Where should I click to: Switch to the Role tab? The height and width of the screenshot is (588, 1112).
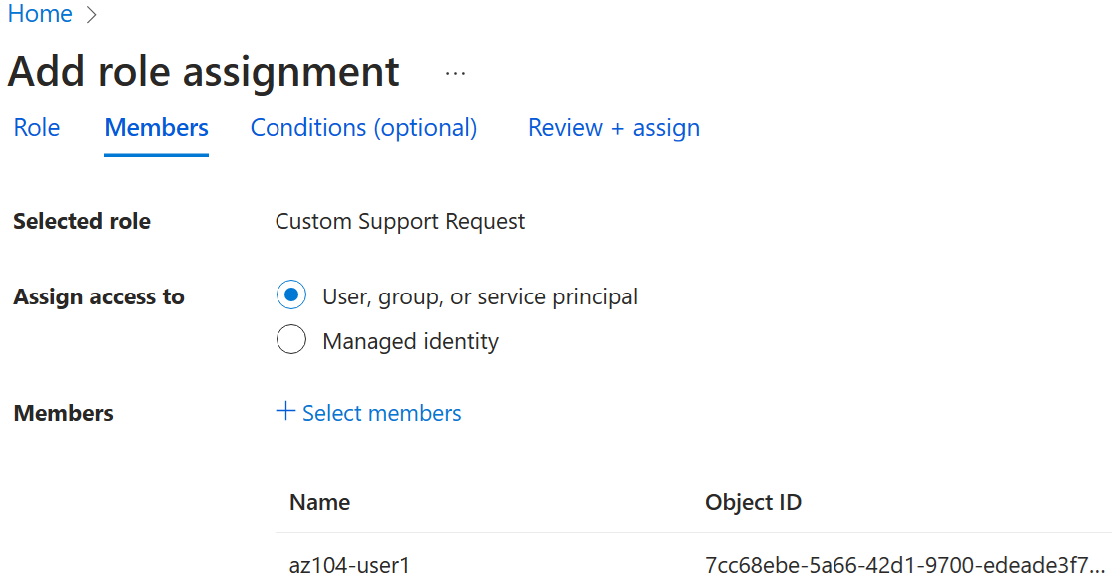pos(37,128)
